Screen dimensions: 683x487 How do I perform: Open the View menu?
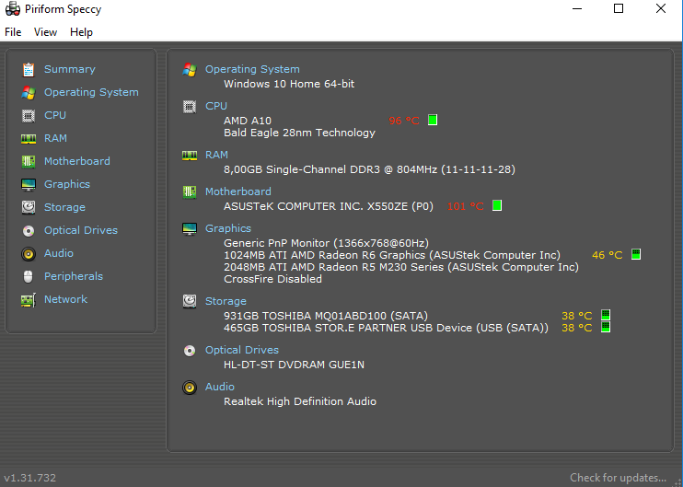(x=45, y=32)
